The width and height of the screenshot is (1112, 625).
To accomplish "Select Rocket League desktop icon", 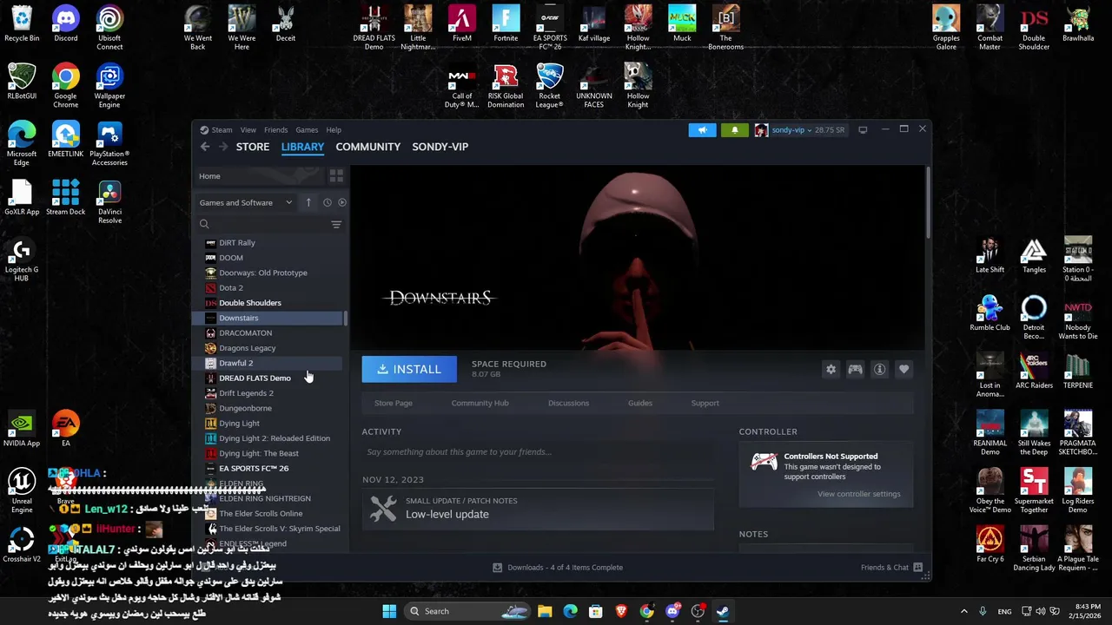I will point(549,86).
